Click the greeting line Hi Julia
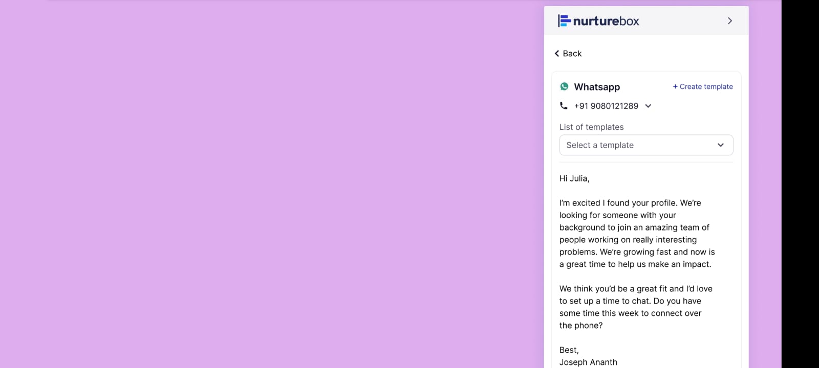 [x=574, y=178]
